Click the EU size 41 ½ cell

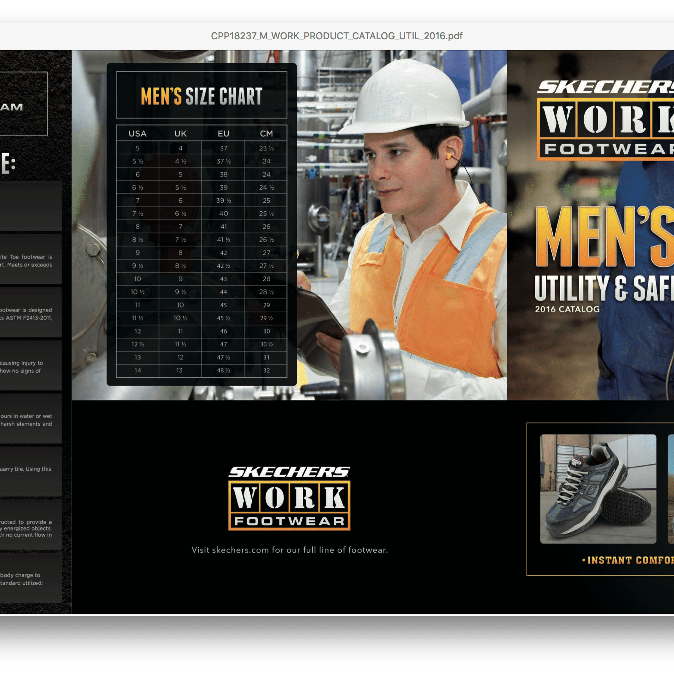[x=223, y=240]
